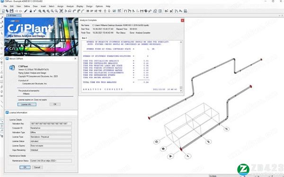
Task: Click the Maintenance Status field
Action: pos(51,161)
